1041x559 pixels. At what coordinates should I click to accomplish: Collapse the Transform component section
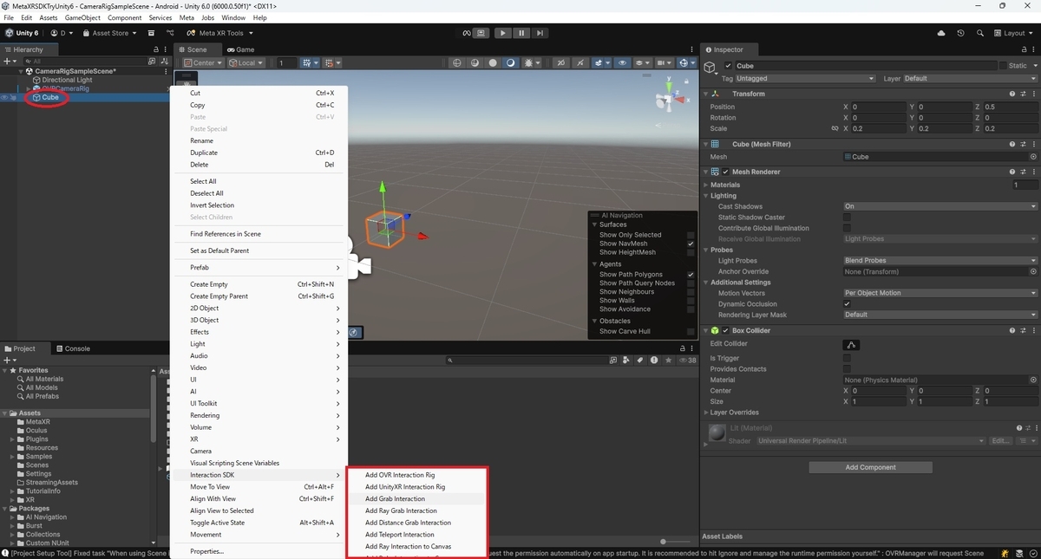tap(705, 94)
